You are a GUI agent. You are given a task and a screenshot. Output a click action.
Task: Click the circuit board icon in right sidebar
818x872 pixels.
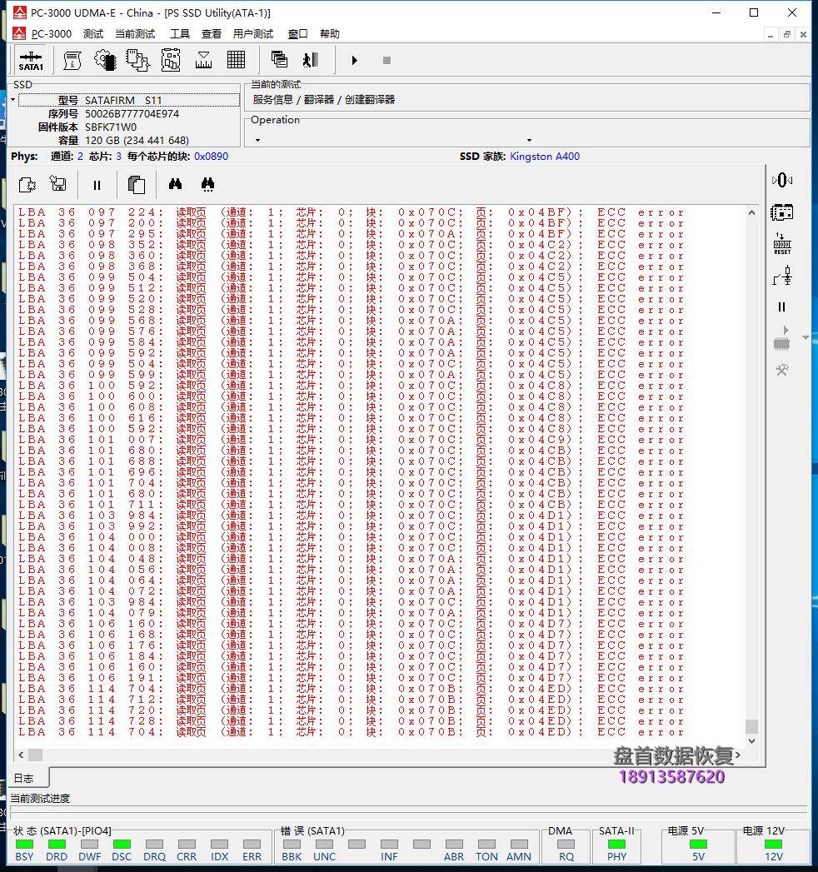pos(781,212)
